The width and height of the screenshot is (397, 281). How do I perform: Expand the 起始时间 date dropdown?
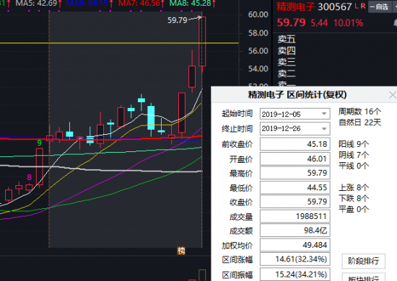tap(324, 114)
